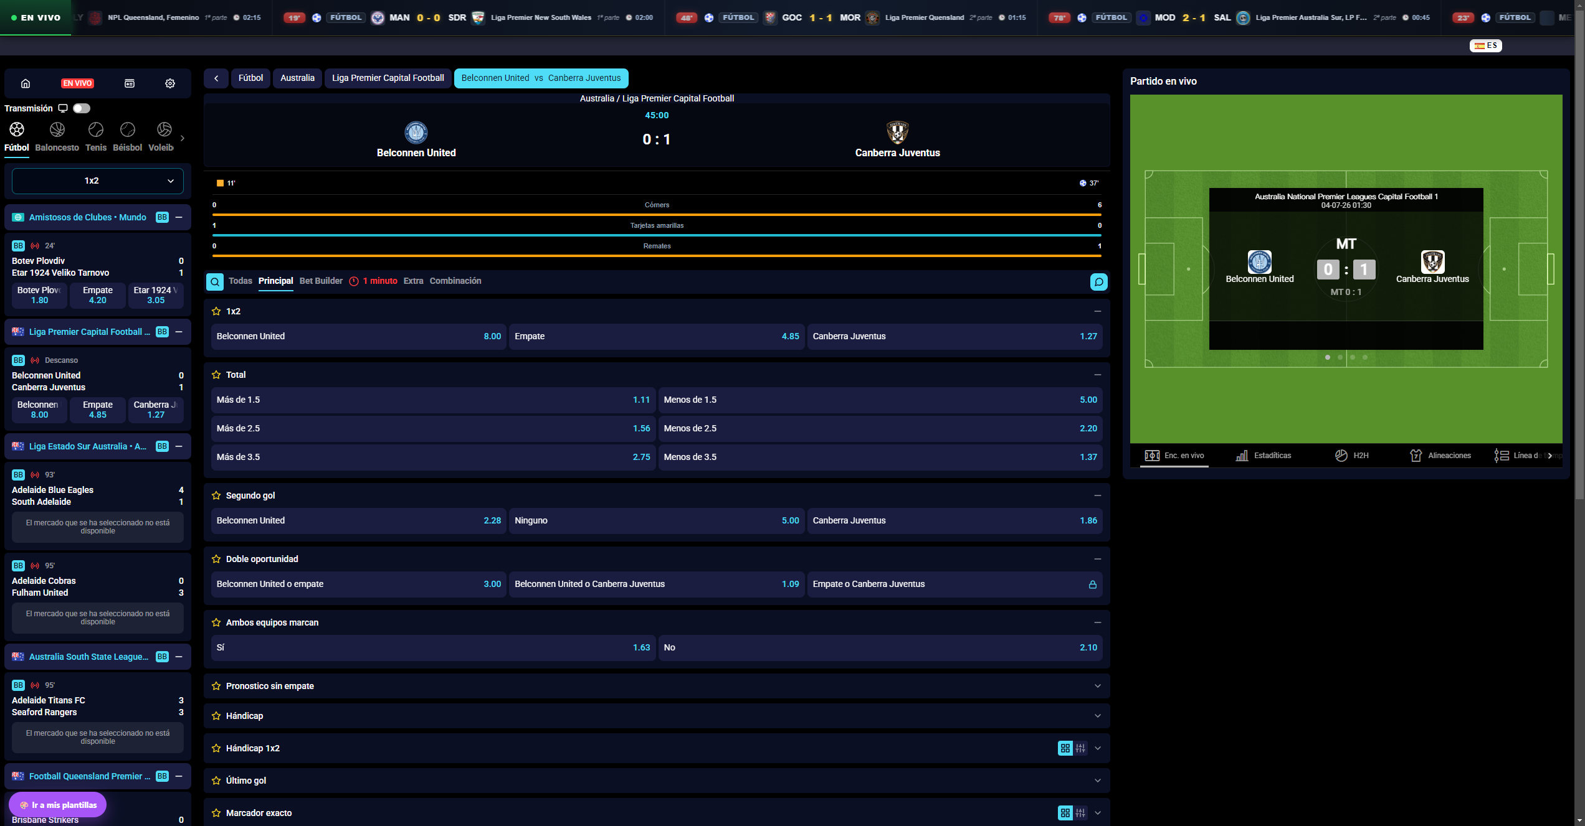The image size is (1585, 826).
Task: Expand the Pronostico sin empate market
Action: click(1098, 686)
